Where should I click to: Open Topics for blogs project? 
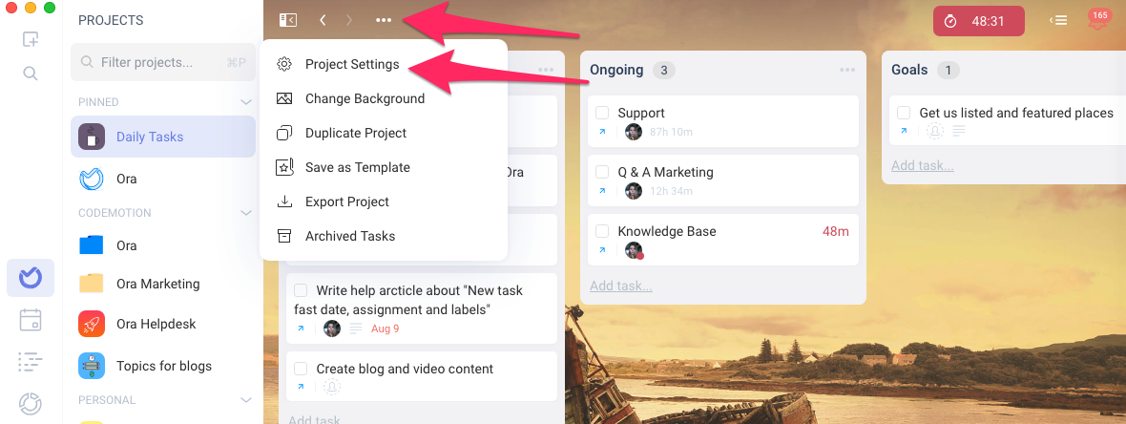163,366
